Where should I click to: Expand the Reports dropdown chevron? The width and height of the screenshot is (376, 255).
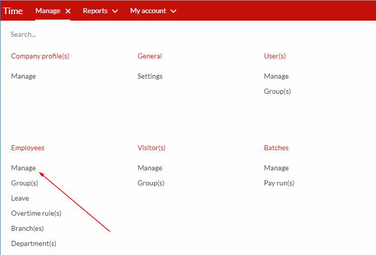(115, 11)
